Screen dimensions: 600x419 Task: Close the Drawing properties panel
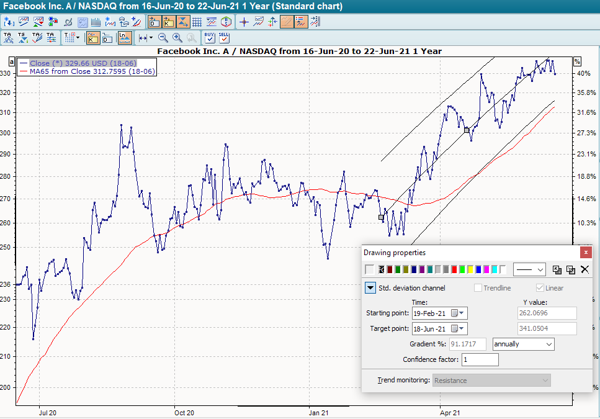585,253
